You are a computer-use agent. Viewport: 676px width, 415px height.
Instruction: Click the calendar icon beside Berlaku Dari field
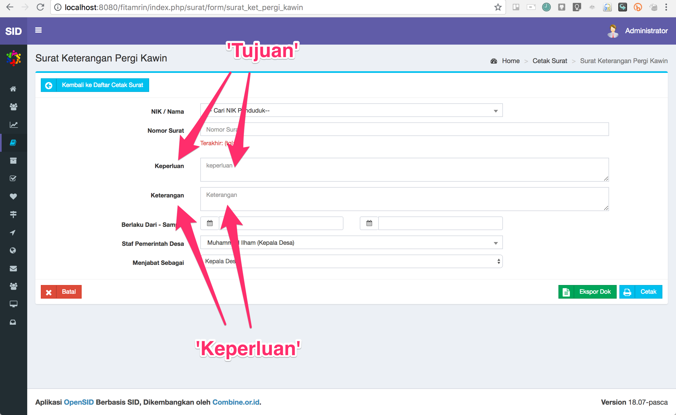209,223
